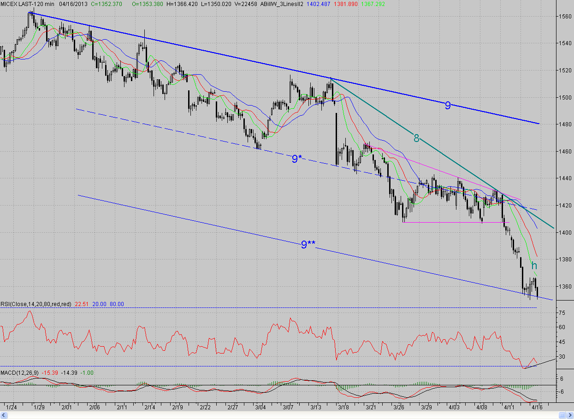574x419 pixels.
Task: Click the close value "C=1352.370"
Action: tap(107, 4)
